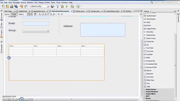
Task: Minimize the Palette window icon
Action: [x=175, y=11]
